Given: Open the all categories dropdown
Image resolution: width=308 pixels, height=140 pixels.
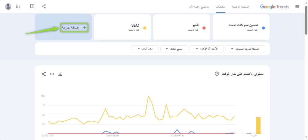Looking at the screenshot, I should click(x=174, y=49).
